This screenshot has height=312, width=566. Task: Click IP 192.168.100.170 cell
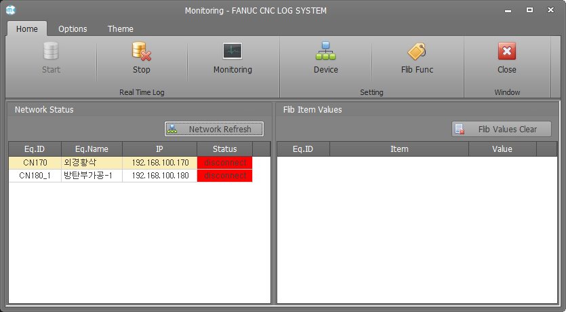[x=160, y=163]
